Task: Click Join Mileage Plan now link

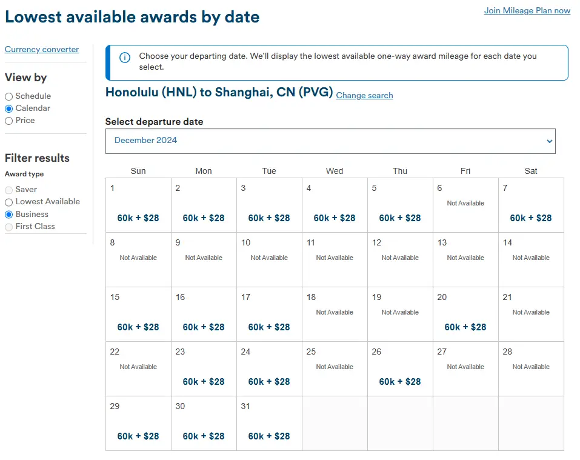Action: pyautogui.click(x=527, y=10)
